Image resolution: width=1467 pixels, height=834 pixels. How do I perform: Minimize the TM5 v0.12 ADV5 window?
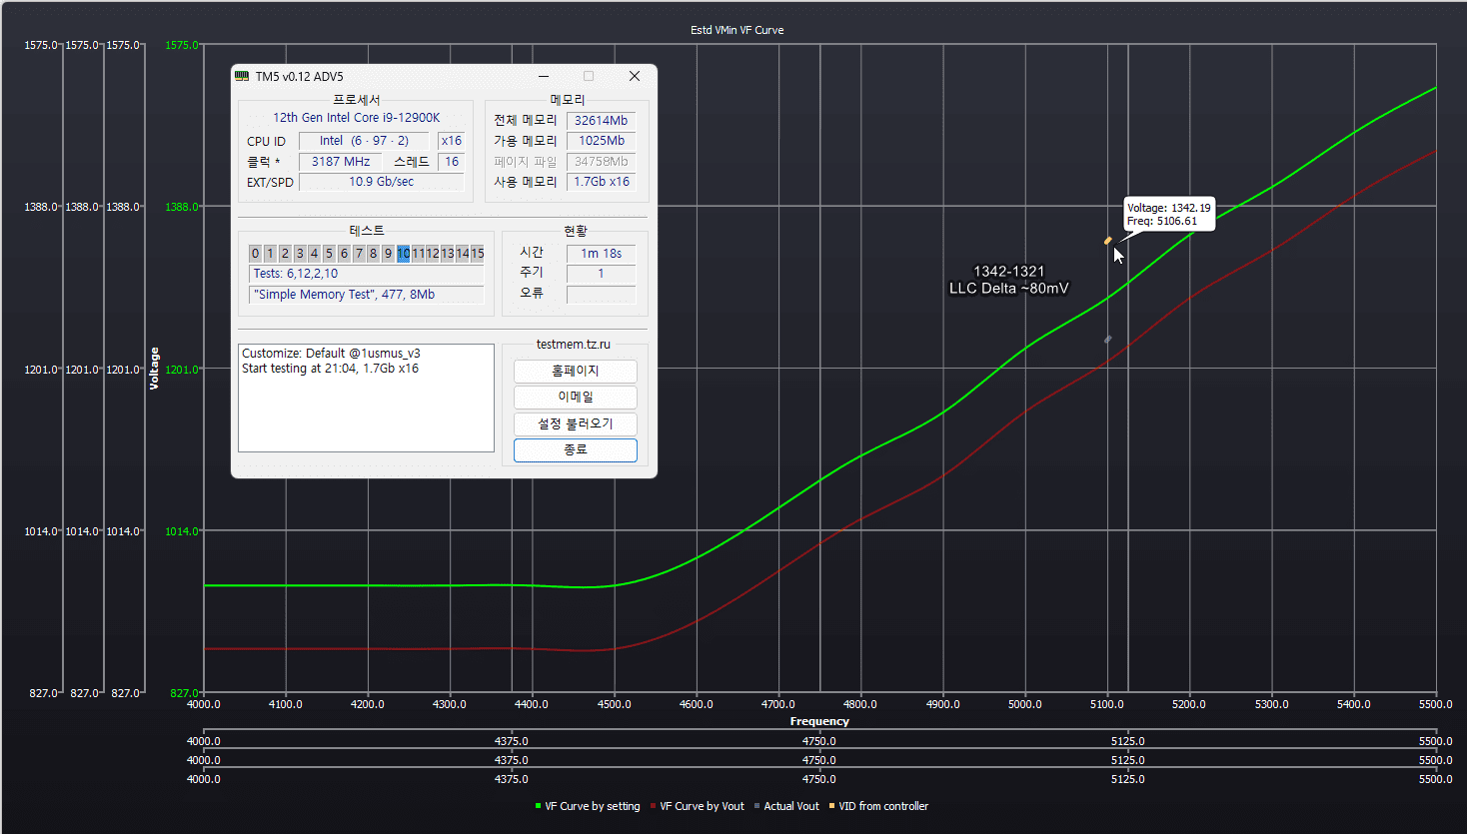544,76
